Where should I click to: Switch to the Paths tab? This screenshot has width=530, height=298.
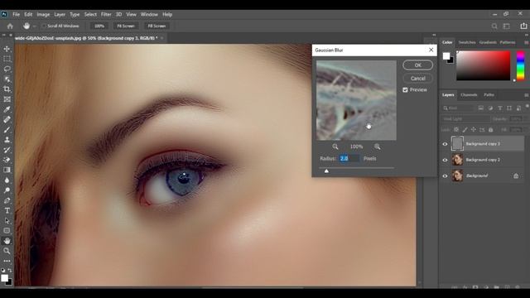pyautogui.click(x=489, y=95)
